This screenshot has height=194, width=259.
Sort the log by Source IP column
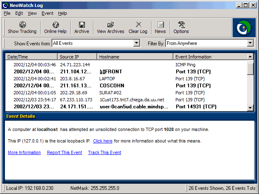coord(77,57)
